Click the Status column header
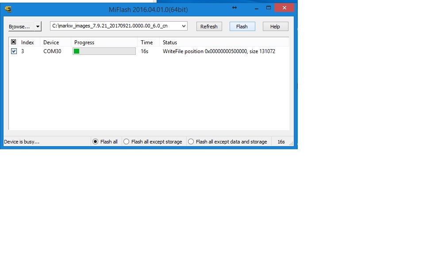This screenshot has height=279, width=446. [170, 43]
